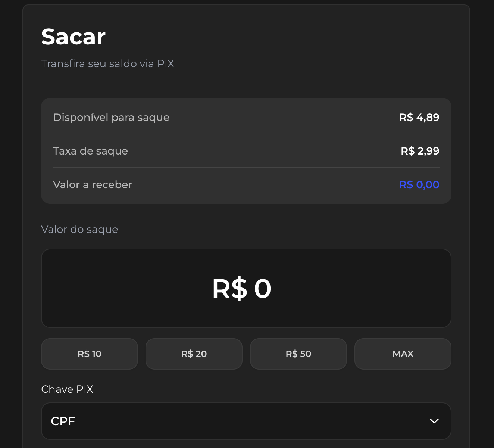Click the MAX withdrawal amount button

(403, 354)
